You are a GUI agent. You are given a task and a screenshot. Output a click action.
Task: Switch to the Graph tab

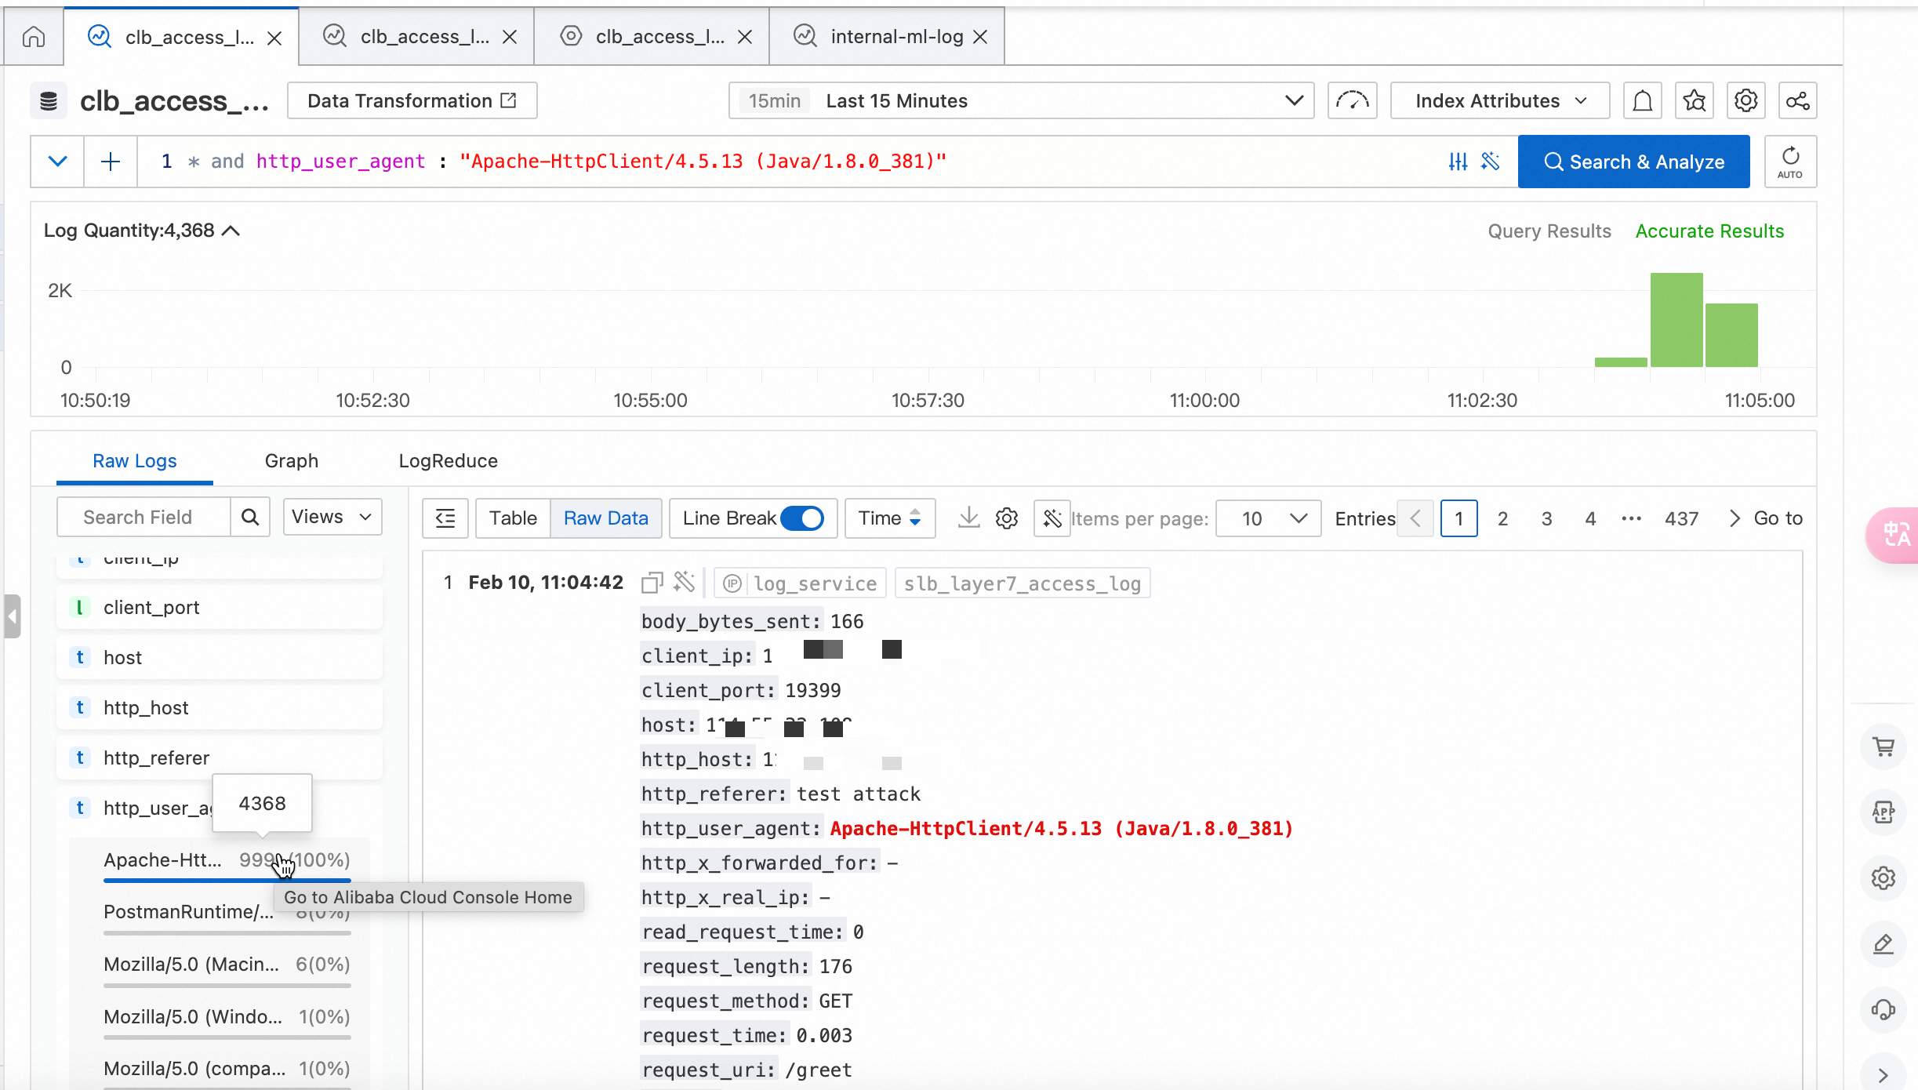point(291,461)
